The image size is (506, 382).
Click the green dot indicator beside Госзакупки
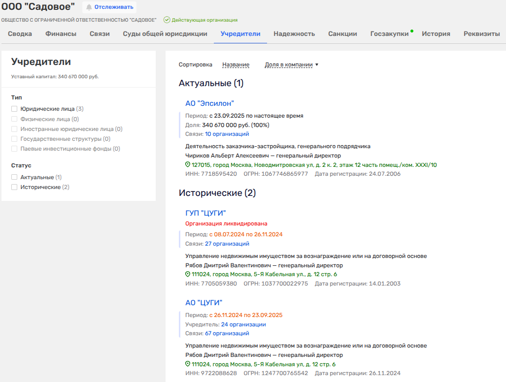[412, 31]
